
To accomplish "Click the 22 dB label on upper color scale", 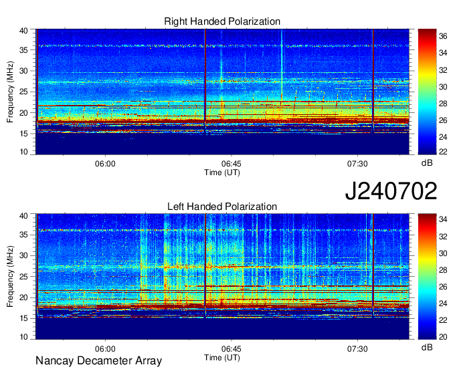I will pos(443,151).
